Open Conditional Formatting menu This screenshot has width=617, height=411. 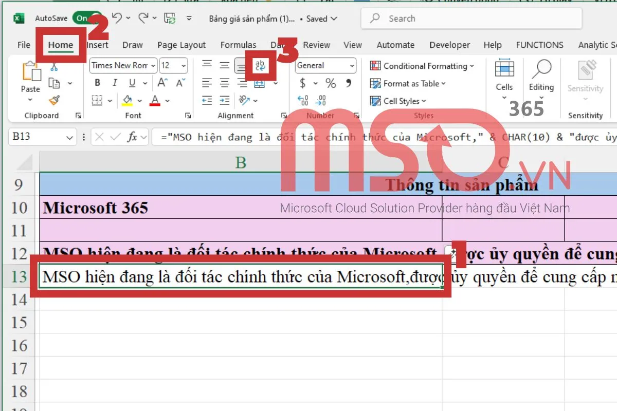422,66
